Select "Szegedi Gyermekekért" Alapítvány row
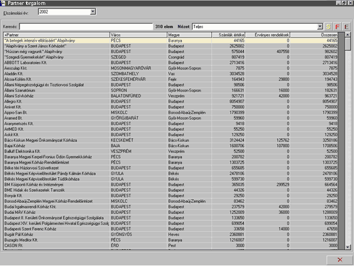The width and height of the screenshot is (354, 266). [x=170, y=57]
